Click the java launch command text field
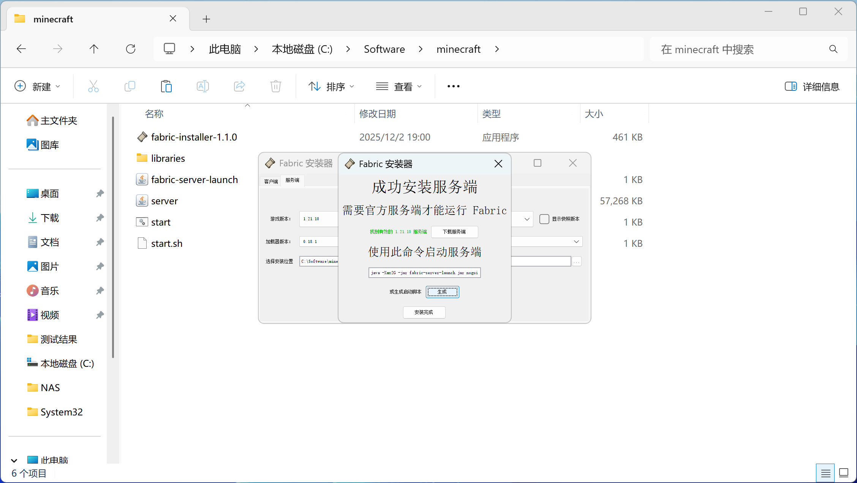Image resolution: width=857 pixels, height=483 pixels. point(424,273)
